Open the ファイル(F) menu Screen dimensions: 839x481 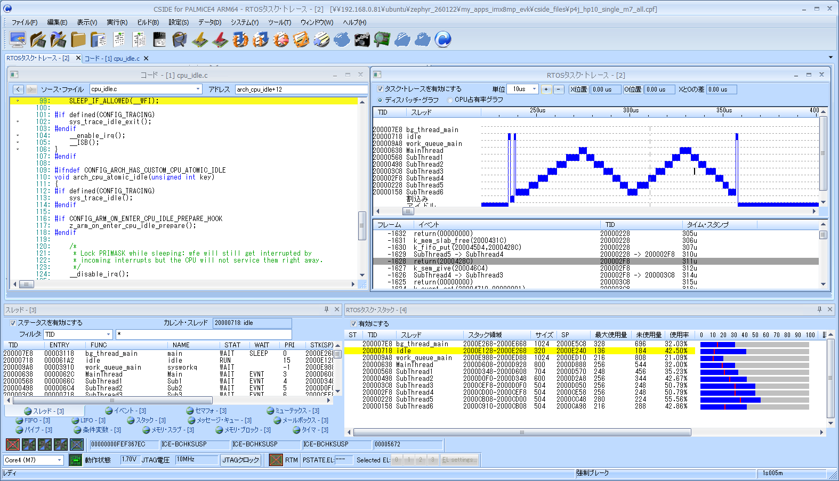point(25,22)
